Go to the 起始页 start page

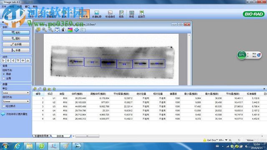(141, 14)
